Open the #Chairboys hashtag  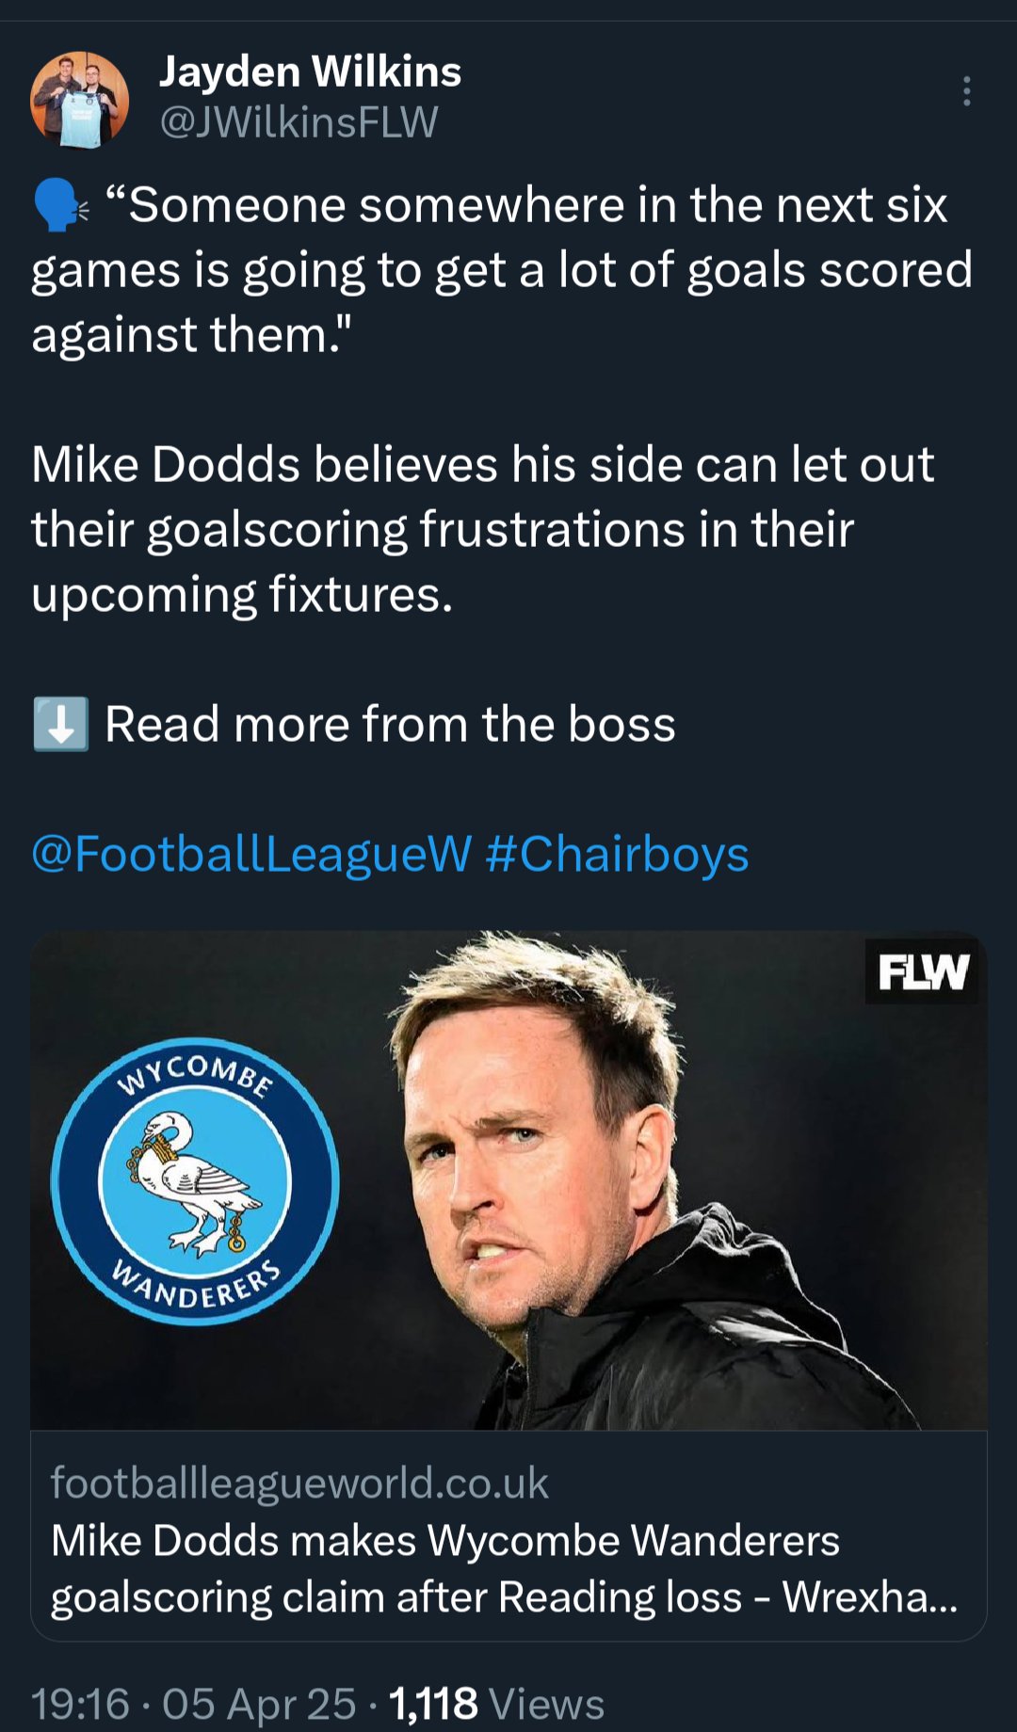point(617,854)
